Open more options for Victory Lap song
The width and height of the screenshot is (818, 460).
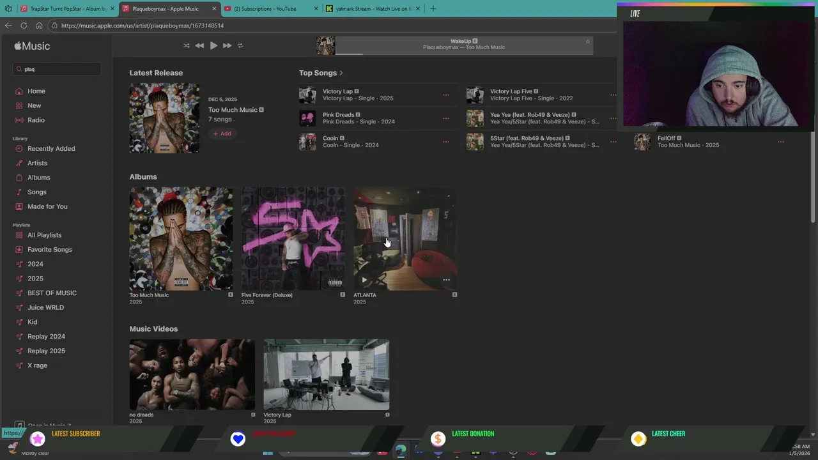click(x=446, y=95)
